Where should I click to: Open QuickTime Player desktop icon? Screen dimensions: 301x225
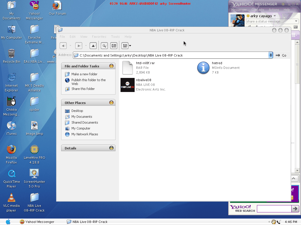pyautogui.click(x=11, y=178)
